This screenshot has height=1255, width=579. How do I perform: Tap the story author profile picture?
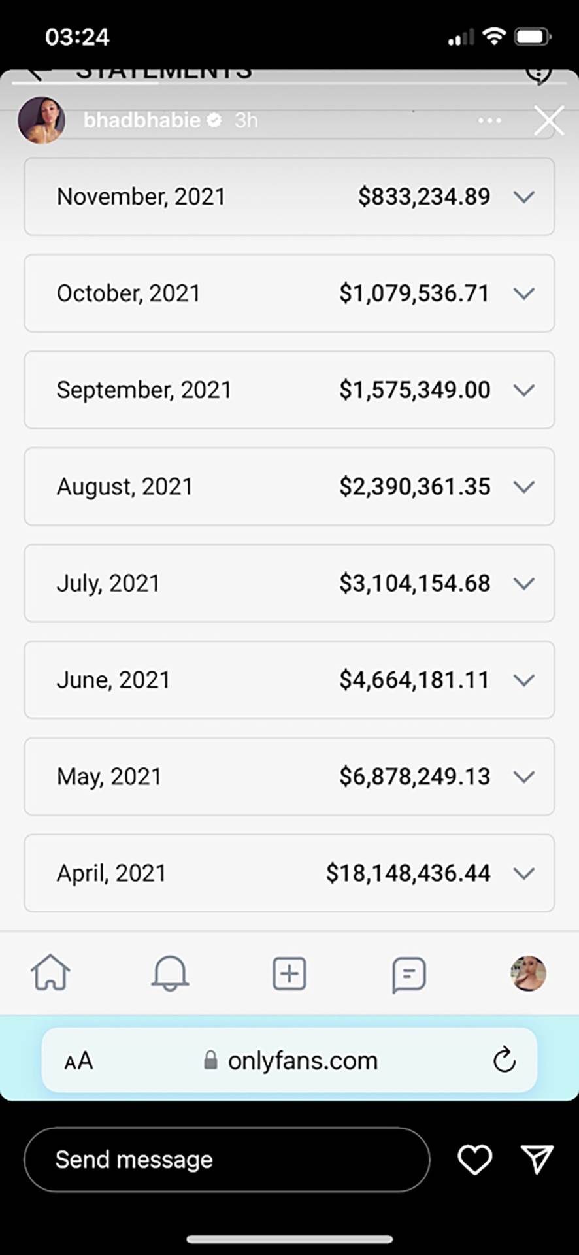41,120
